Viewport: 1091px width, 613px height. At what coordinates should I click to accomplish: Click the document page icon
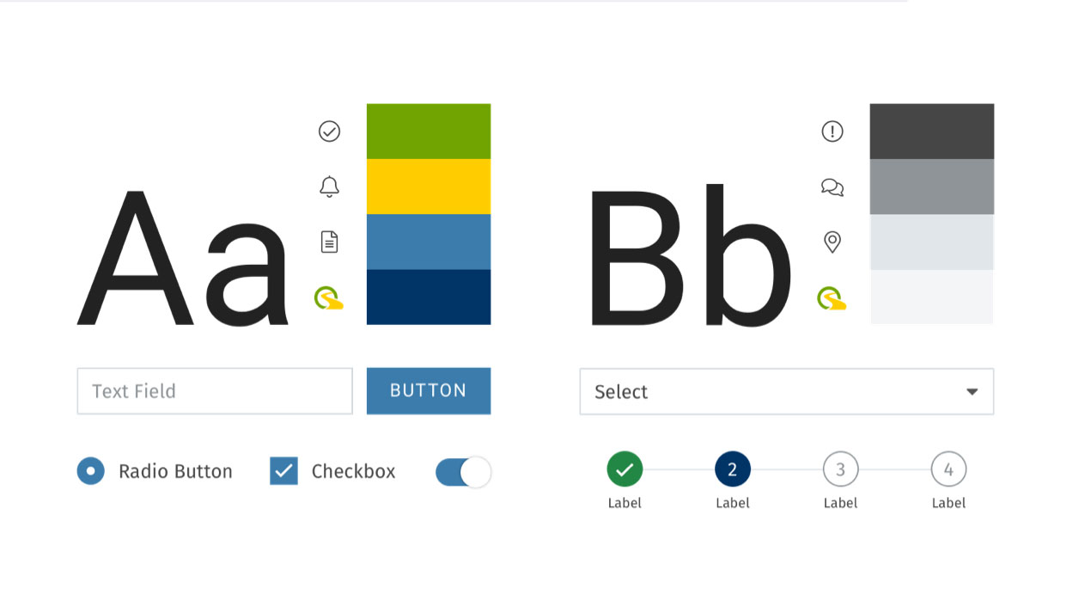tap(329, 242)
